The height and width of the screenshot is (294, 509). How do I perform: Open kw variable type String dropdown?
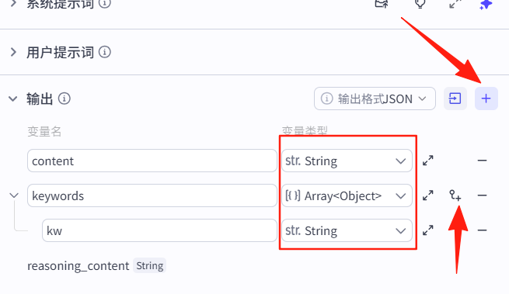click(347, 231)
